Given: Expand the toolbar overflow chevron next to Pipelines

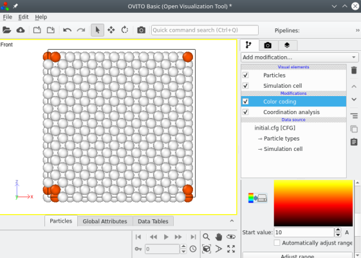Looking at the screenshot, I should 357,30.
